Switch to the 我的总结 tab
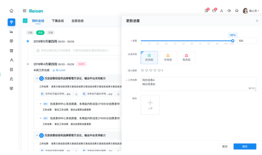262x155 pixels. pyautogui.click(x=38, y=21)
